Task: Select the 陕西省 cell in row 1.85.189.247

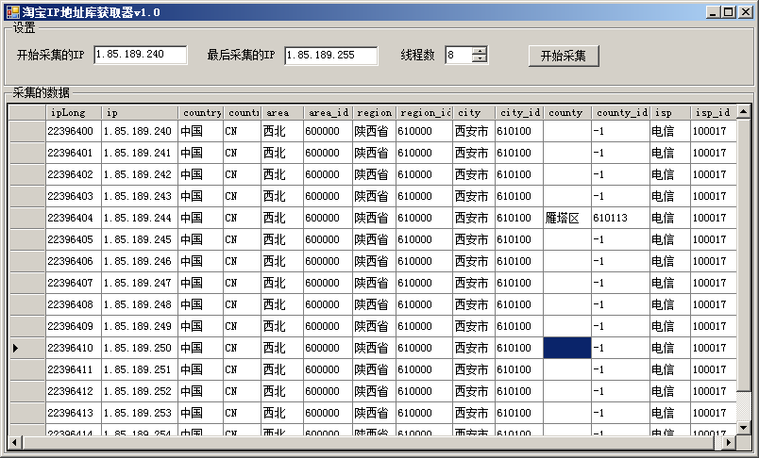Action: pyautogui.click(x=374, y=283)
